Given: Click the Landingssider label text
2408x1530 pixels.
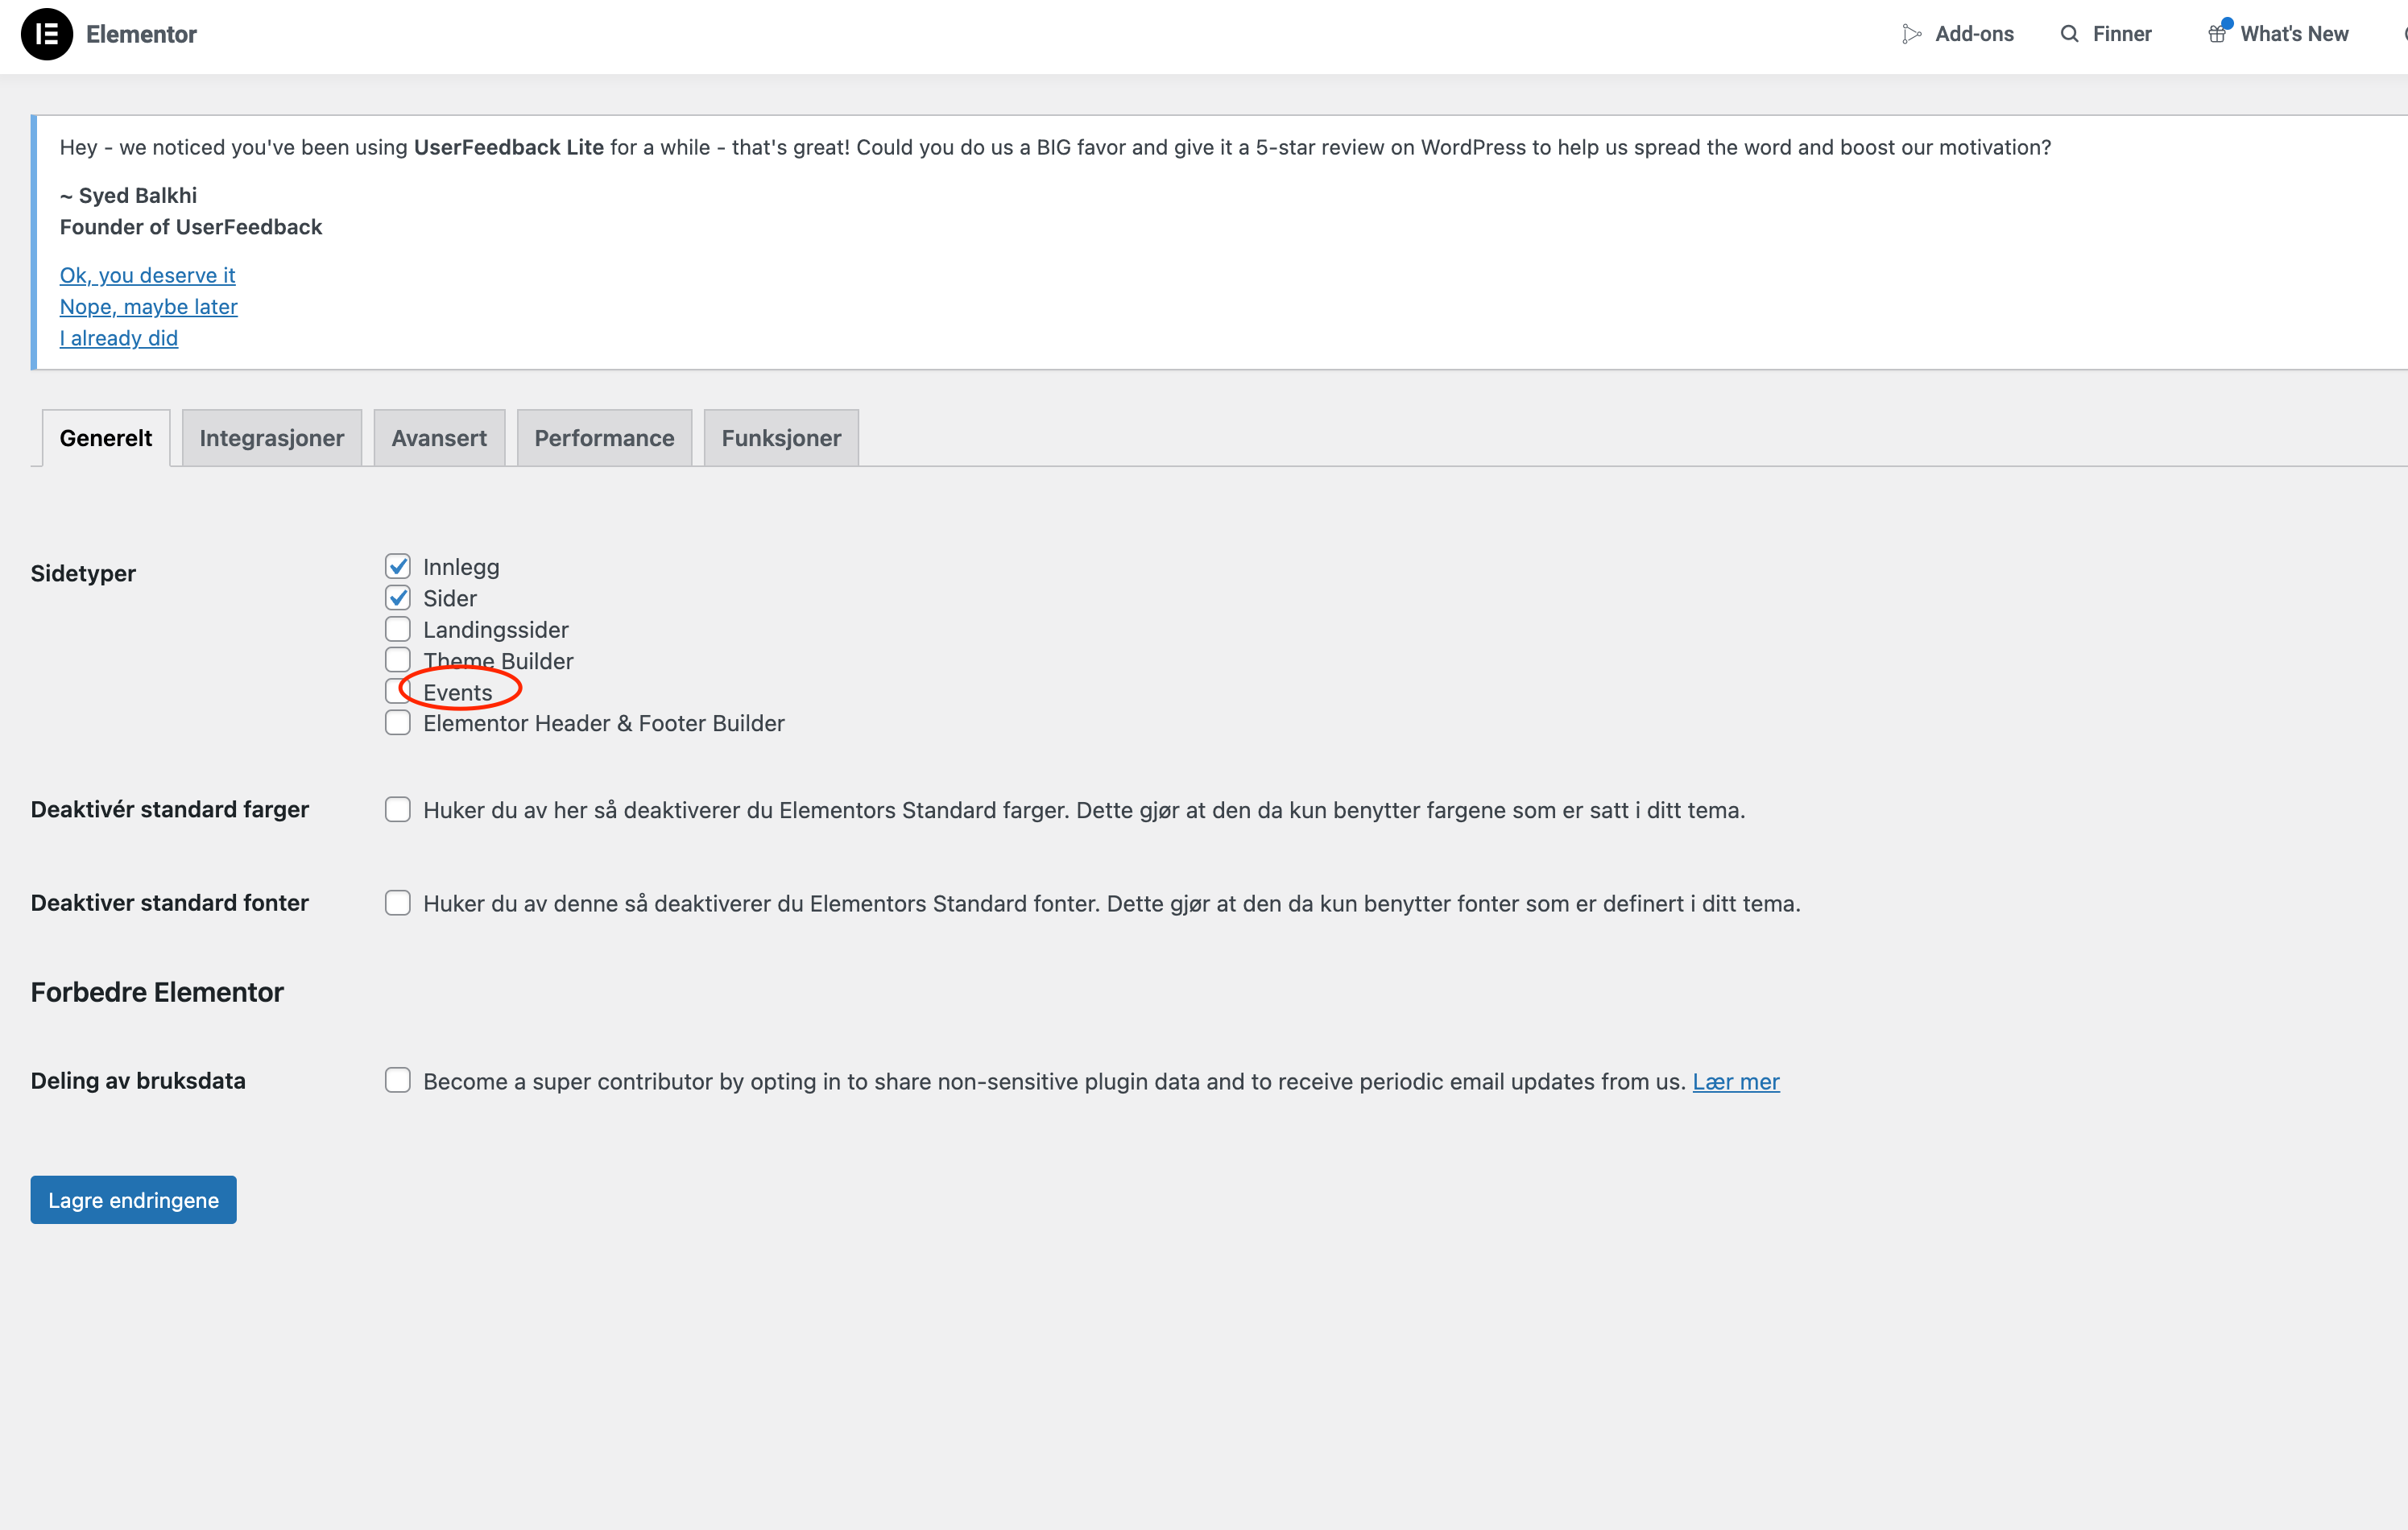Looking at the screenshot, I should coord(496,630).
